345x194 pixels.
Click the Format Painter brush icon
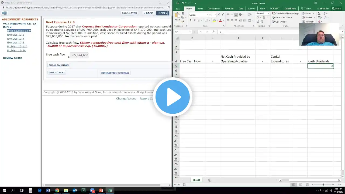183,22
